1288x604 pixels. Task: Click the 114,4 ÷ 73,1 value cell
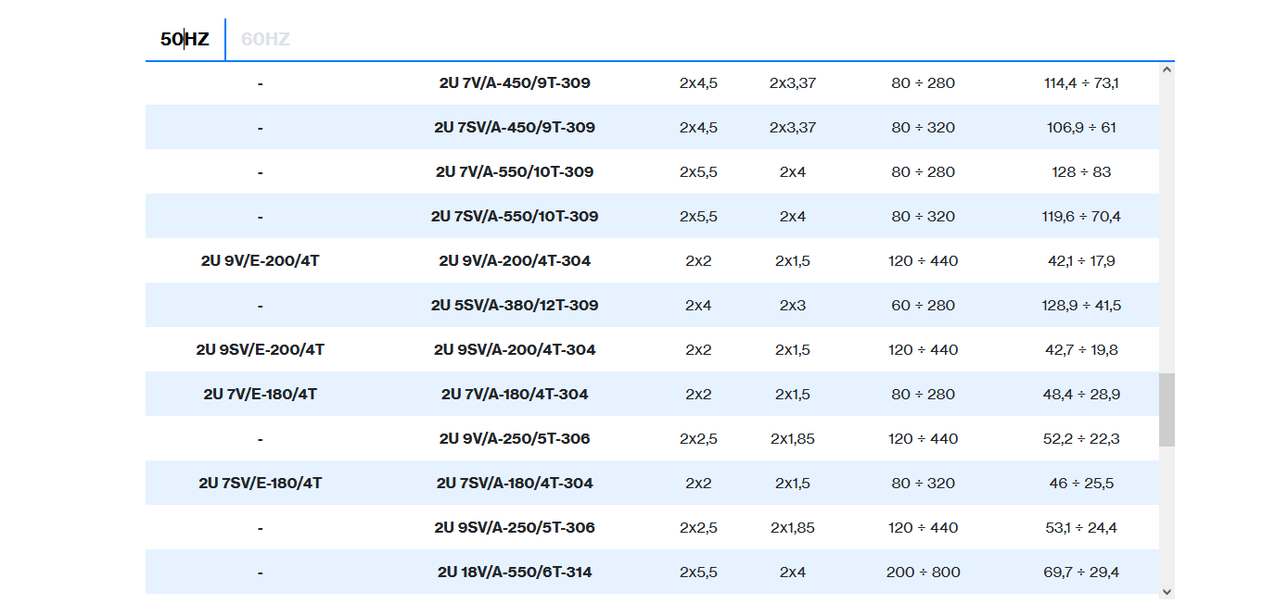[1081, 82]
